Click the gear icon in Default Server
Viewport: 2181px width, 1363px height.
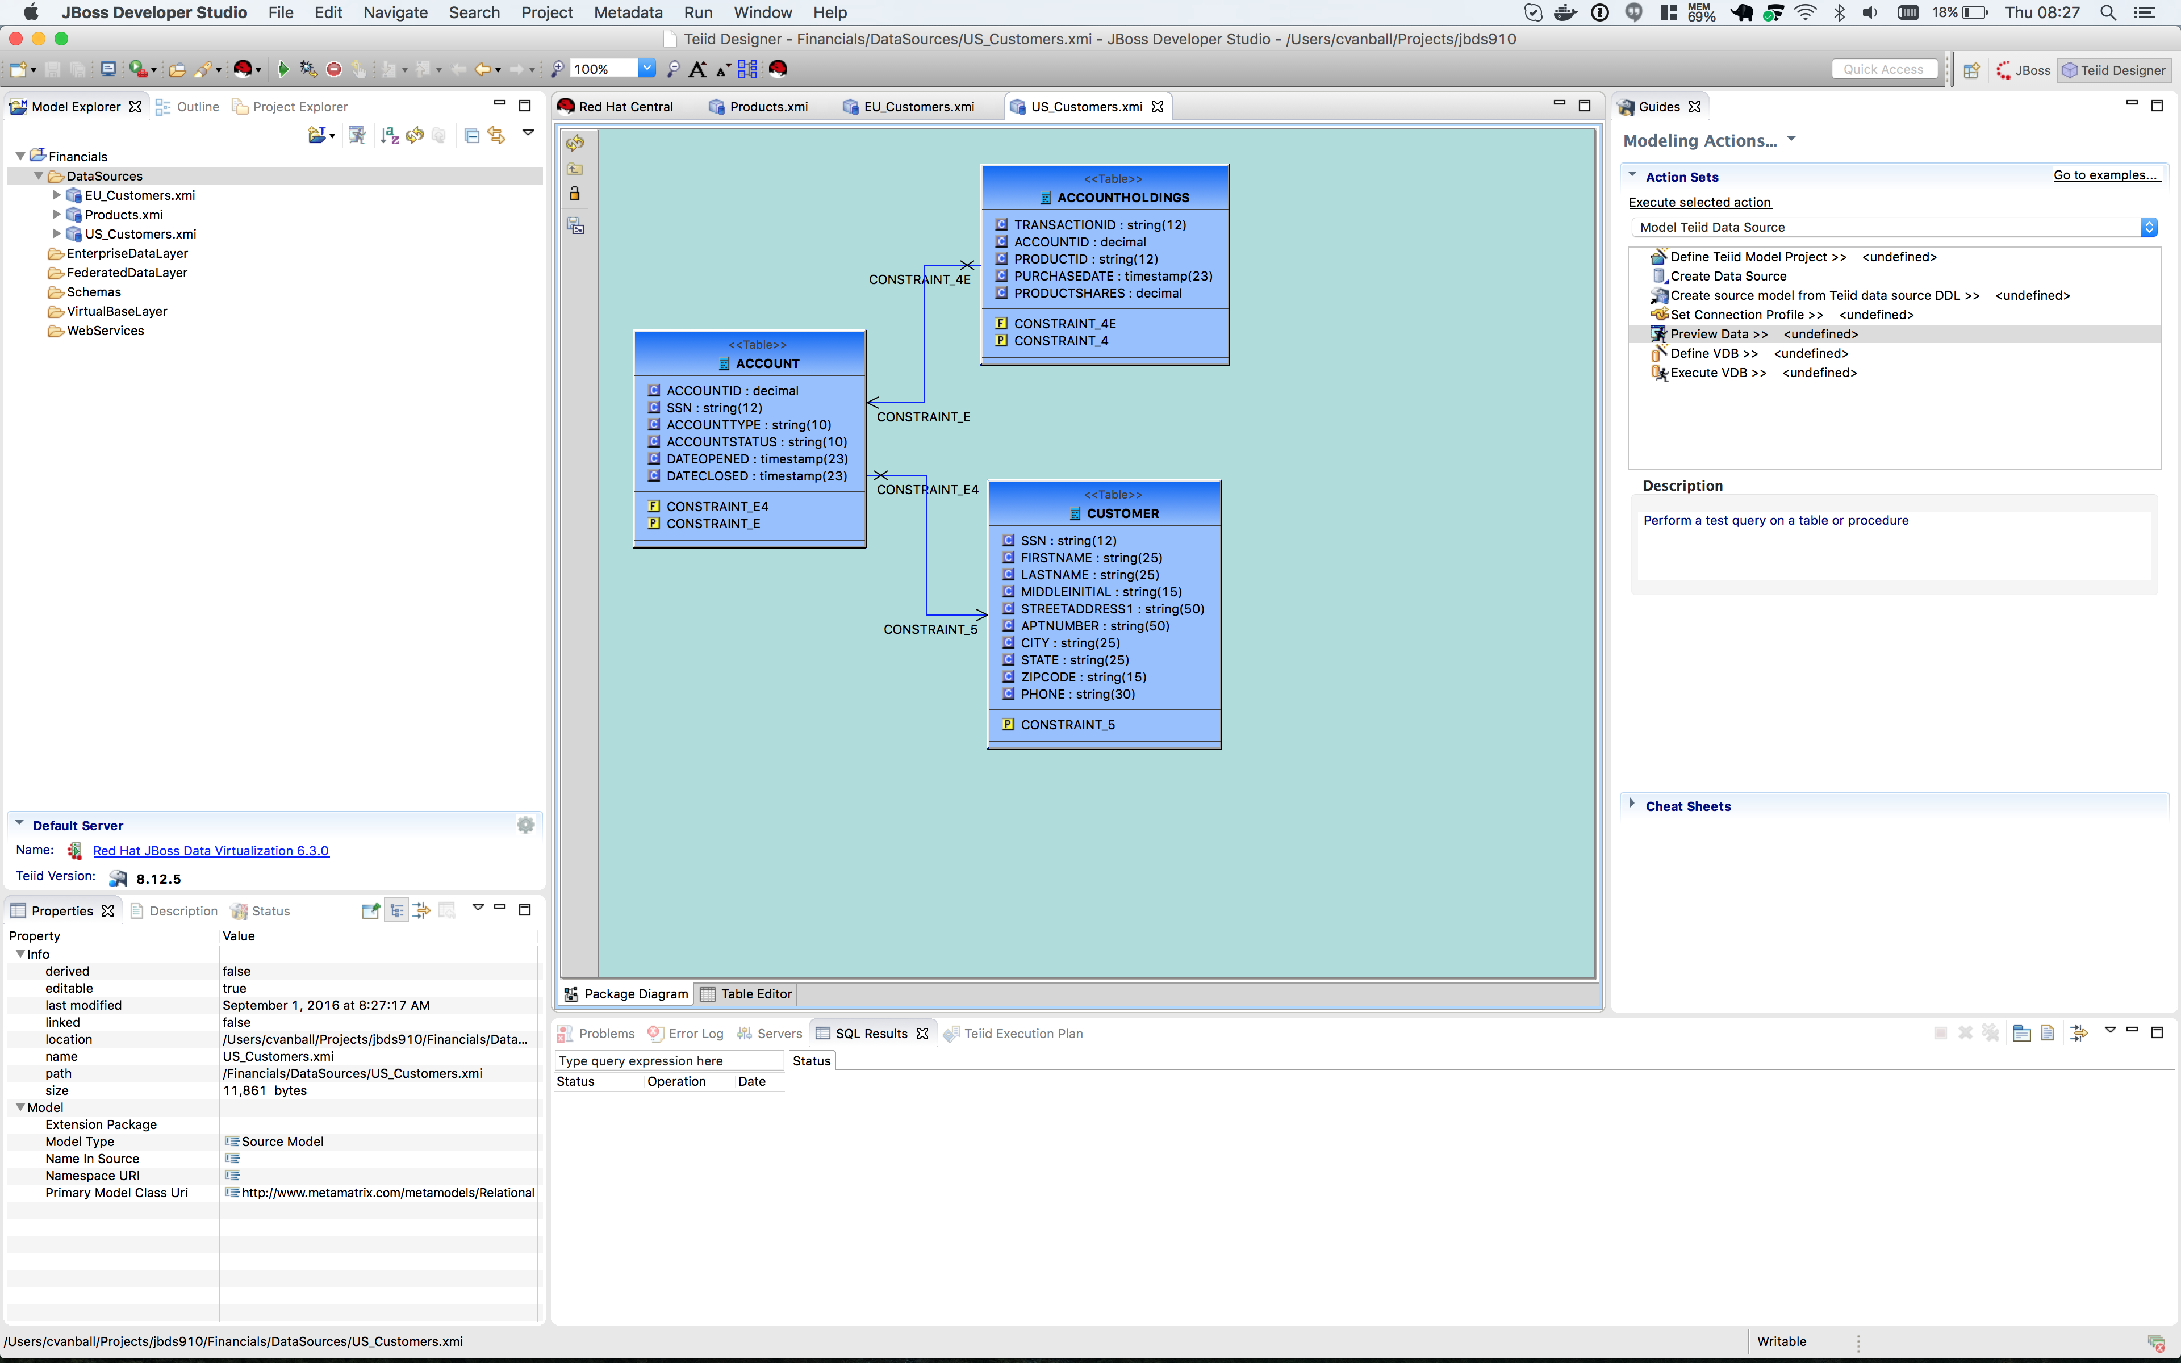click(x=525, y=825)
